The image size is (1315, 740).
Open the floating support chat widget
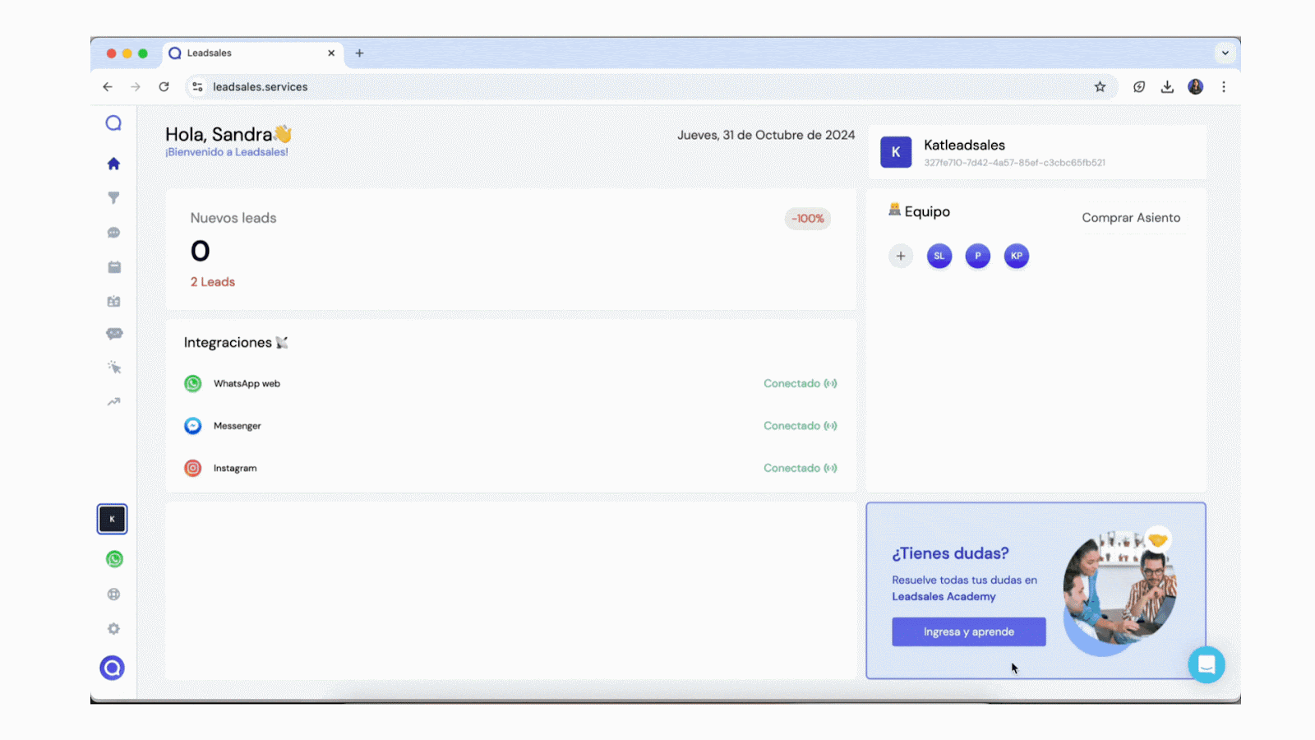point(1206,664)
